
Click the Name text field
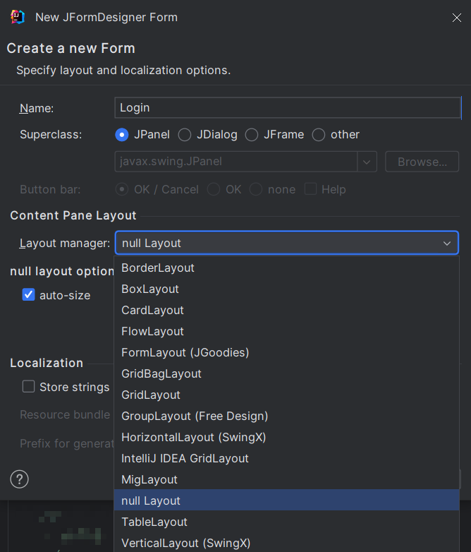[287, 107]
